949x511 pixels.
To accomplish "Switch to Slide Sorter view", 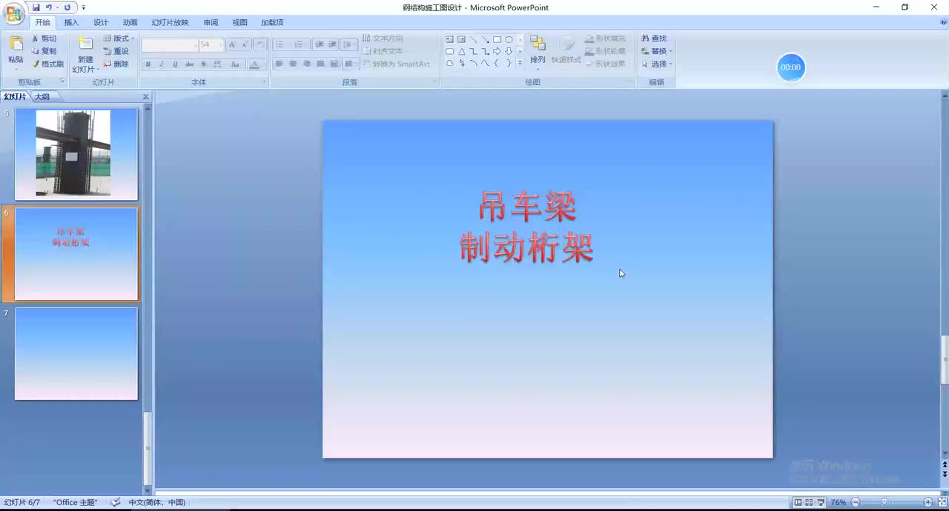I will [809, 502].
